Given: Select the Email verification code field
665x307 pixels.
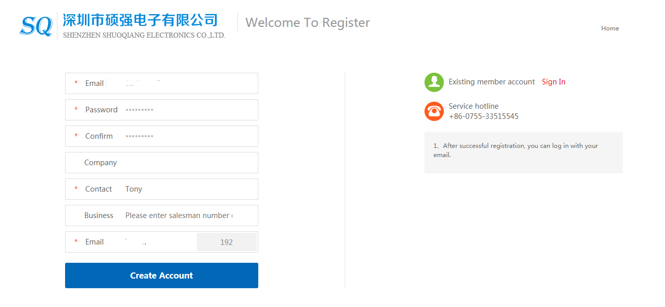Looking at the screenshot, I should pyautogui.click(x=159, y=242).
